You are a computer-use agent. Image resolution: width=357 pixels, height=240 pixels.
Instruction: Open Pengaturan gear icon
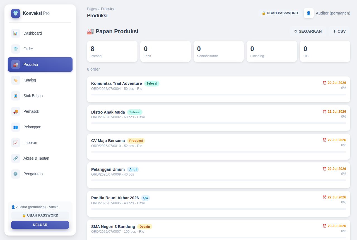click(16, 174)
